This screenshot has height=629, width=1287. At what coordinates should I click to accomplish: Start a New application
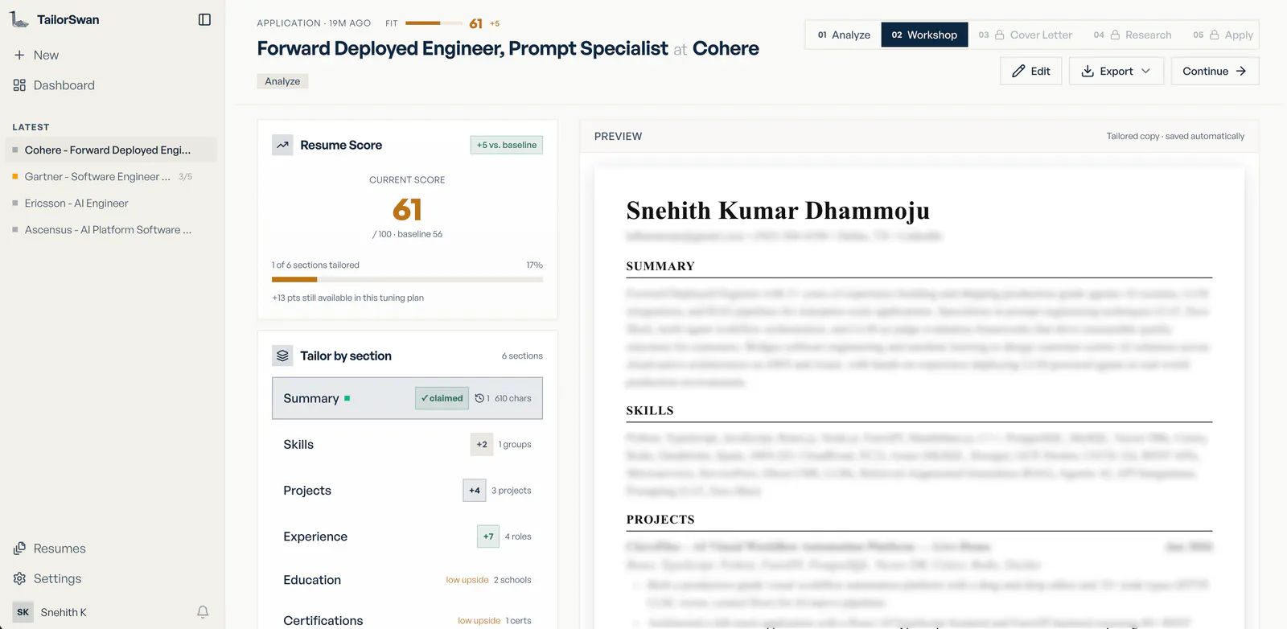[x=36, y=55]
